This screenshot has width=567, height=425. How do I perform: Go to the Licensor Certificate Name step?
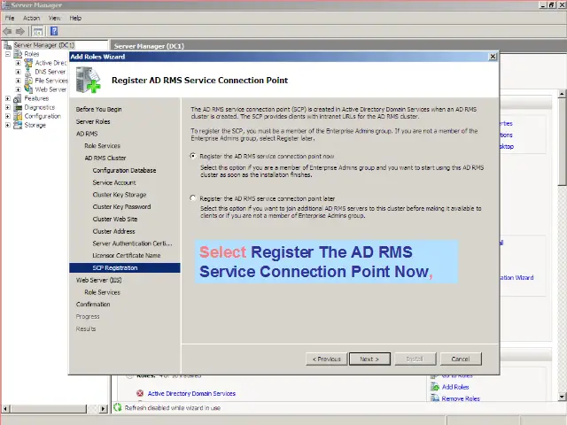tap(126, 256)
